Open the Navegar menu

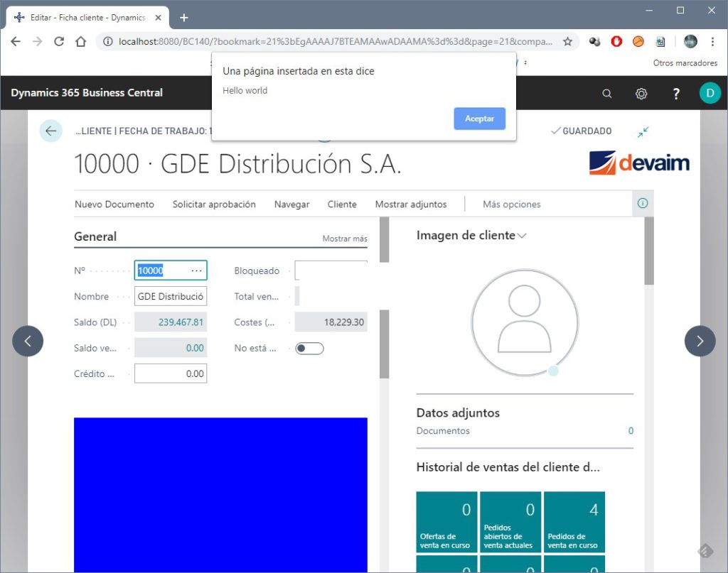click(291, 204)
